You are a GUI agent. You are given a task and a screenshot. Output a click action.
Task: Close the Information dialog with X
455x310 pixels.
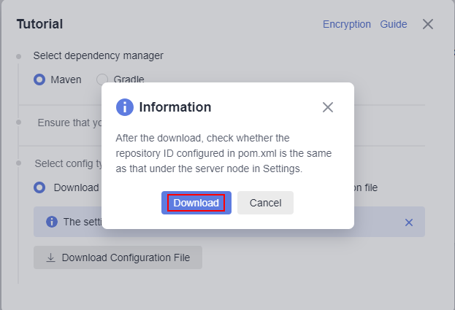coord(328,107)
